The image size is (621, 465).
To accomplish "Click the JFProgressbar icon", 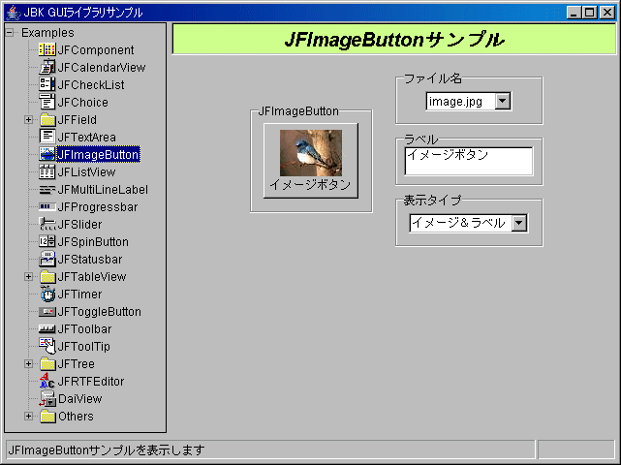I will point(47,206).
